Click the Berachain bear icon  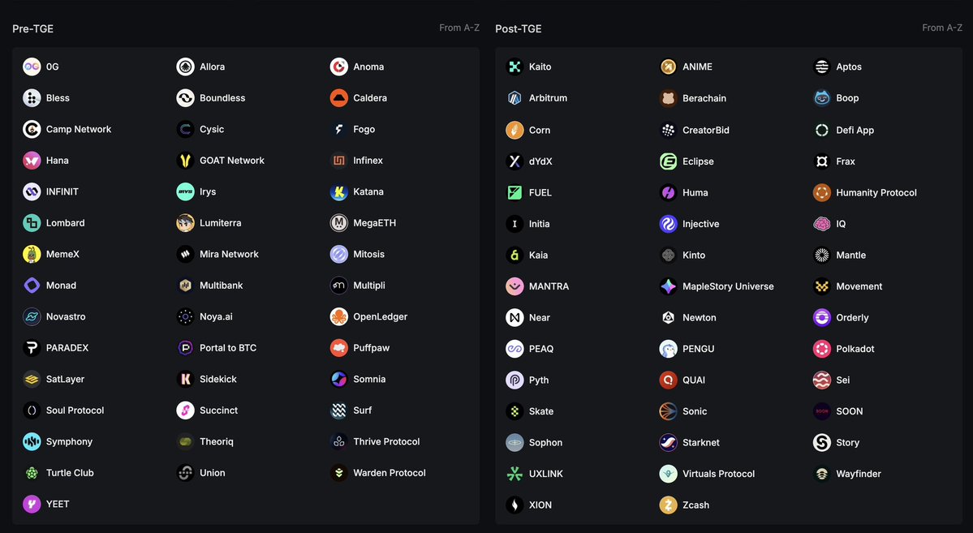coord(669,98)
